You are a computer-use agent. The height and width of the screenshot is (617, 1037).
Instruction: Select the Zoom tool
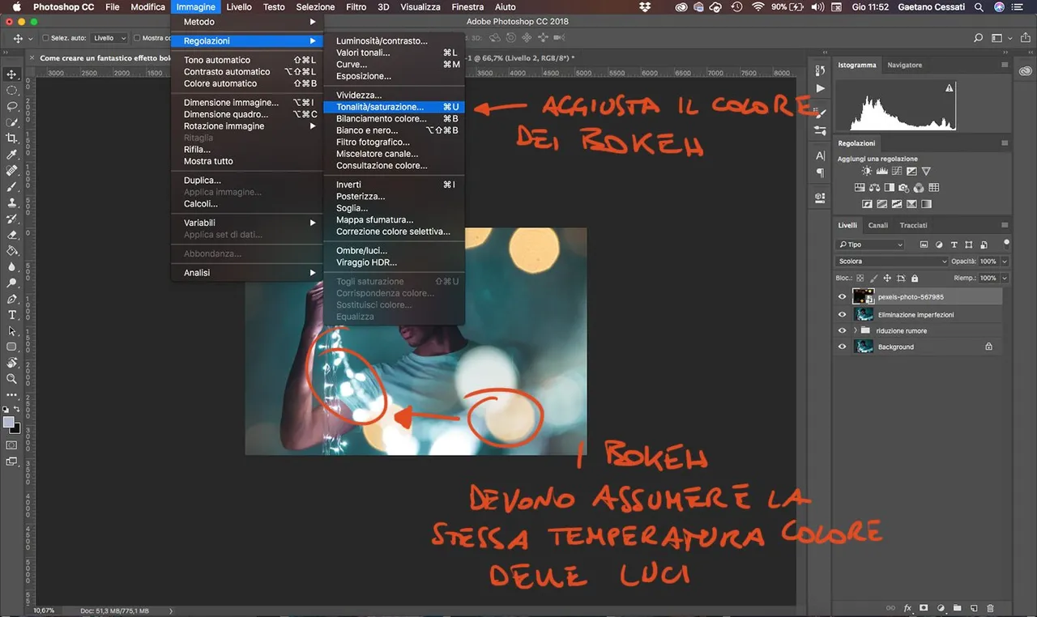point(12,379)
